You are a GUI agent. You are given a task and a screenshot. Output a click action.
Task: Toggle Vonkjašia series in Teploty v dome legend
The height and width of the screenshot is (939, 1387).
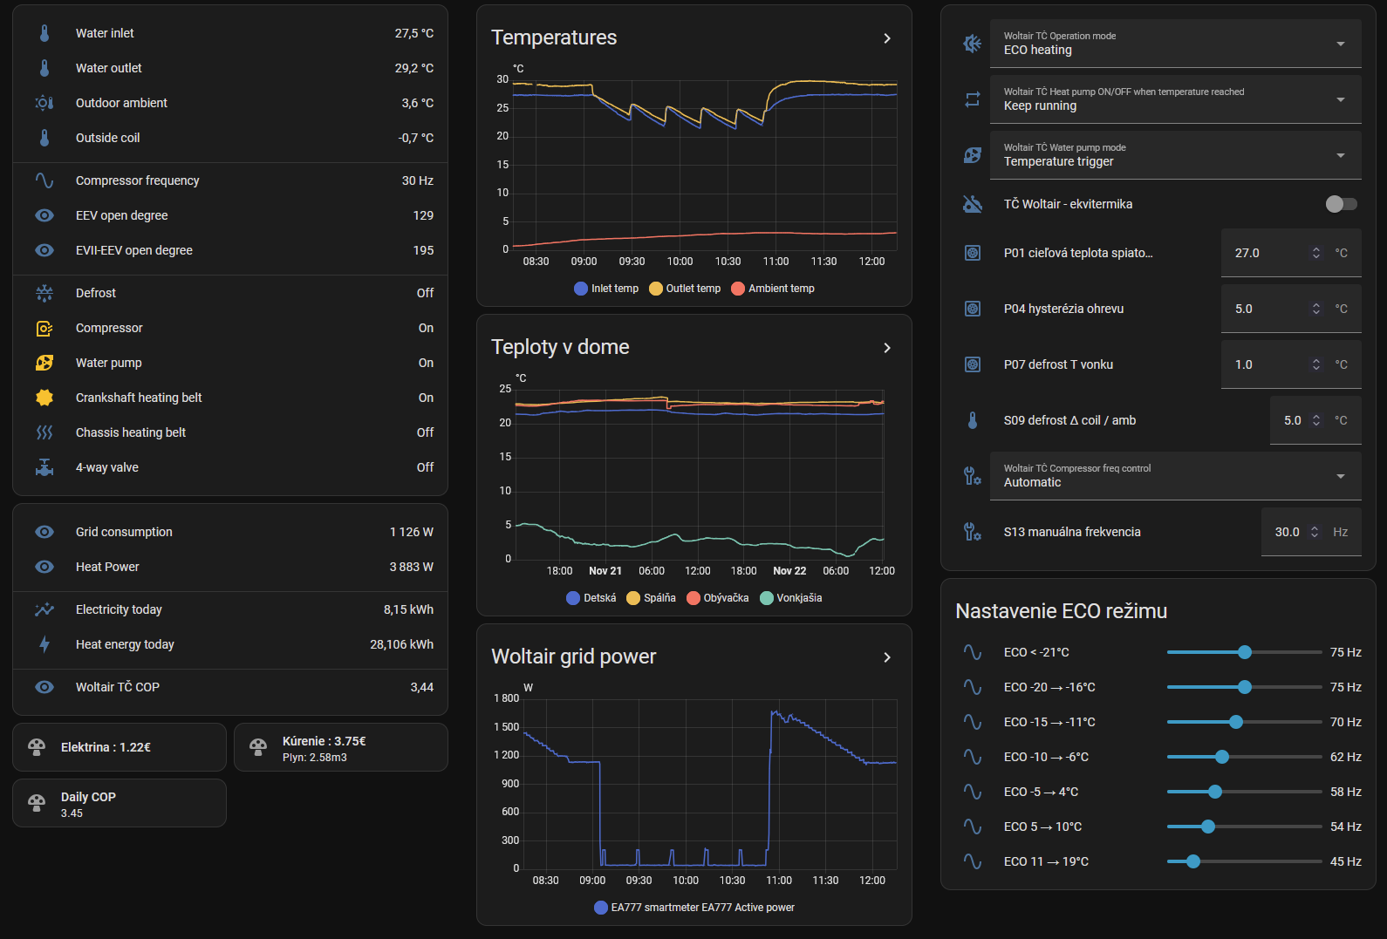pyautogui.click(x=790, y=598)
